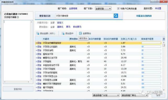Click price value 20.48
Viewport: 168px width, 100px height.
click(x=124, y=58)
